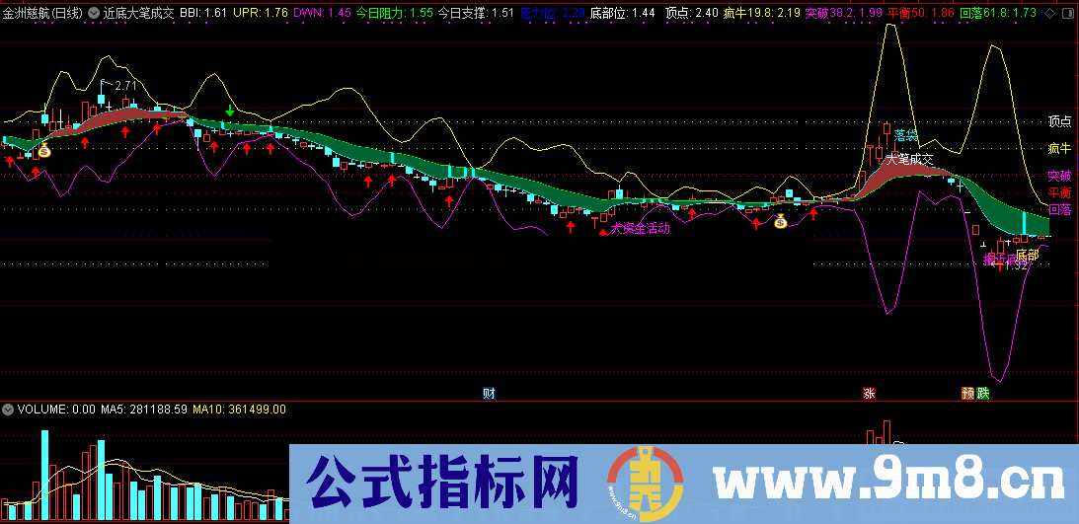Click the money bag marker under the 2.71 peak
The width and height of the screenshot is (1079, 524).
coord(44,150)
